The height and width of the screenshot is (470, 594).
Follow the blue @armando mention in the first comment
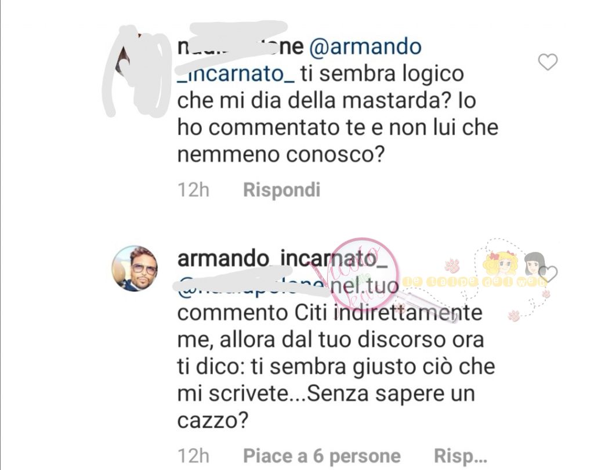pos(365,46)
